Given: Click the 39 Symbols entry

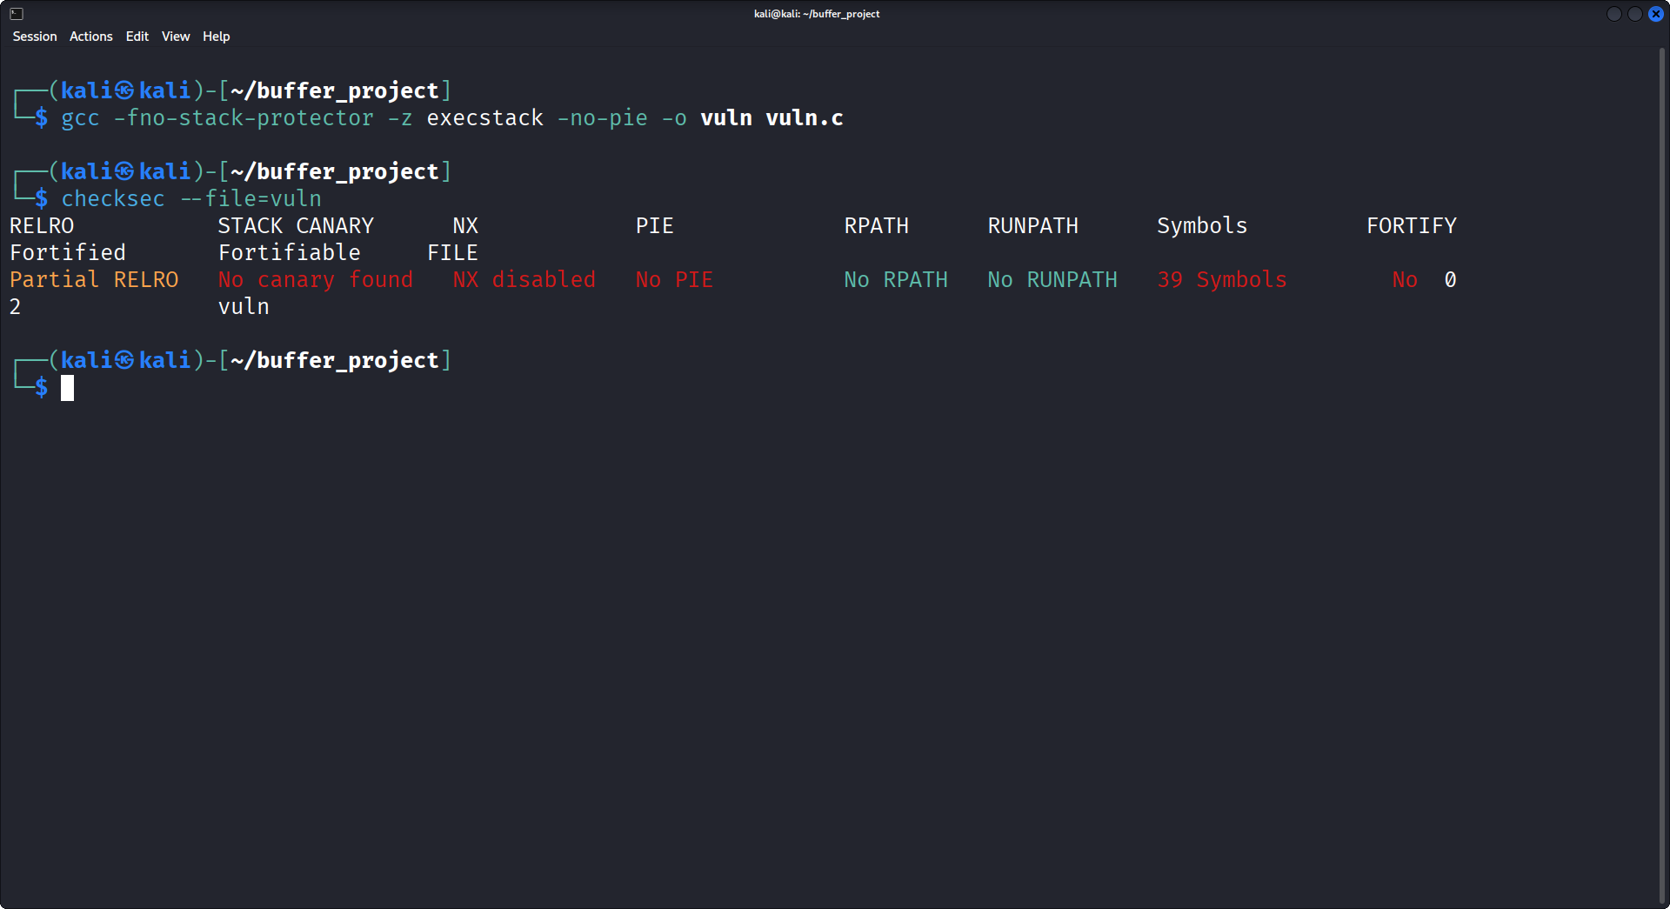Looking at the screenshot, I should click(x=1221, y=279).
